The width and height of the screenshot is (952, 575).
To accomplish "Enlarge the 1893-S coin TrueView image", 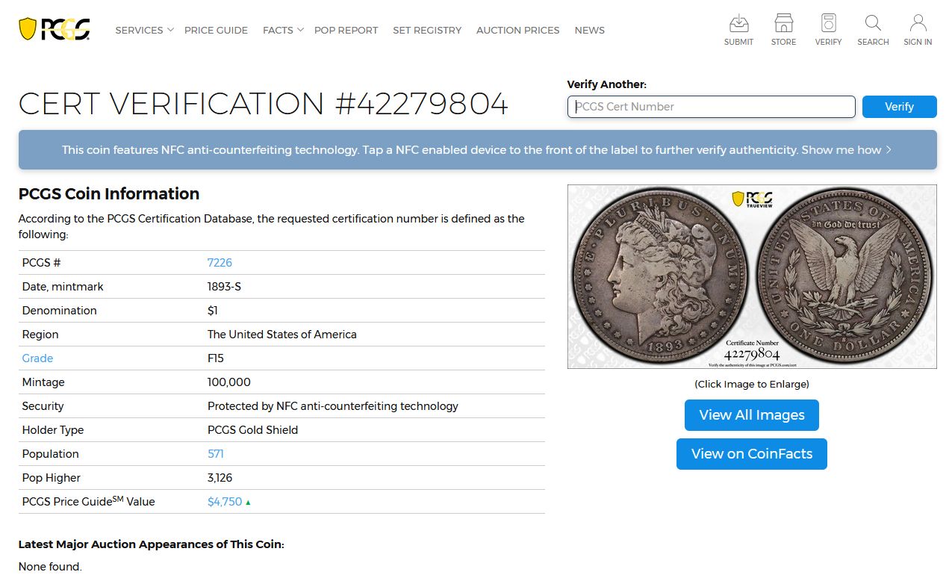I will pos(752,276).
